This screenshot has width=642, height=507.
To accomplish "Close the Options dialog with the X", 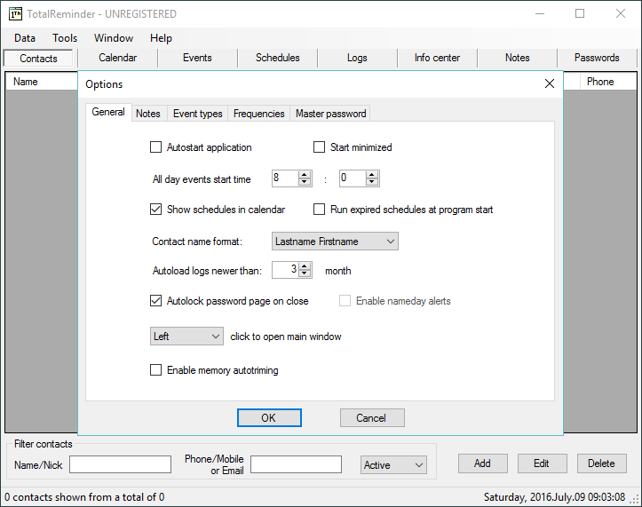I will pos(550,84).
